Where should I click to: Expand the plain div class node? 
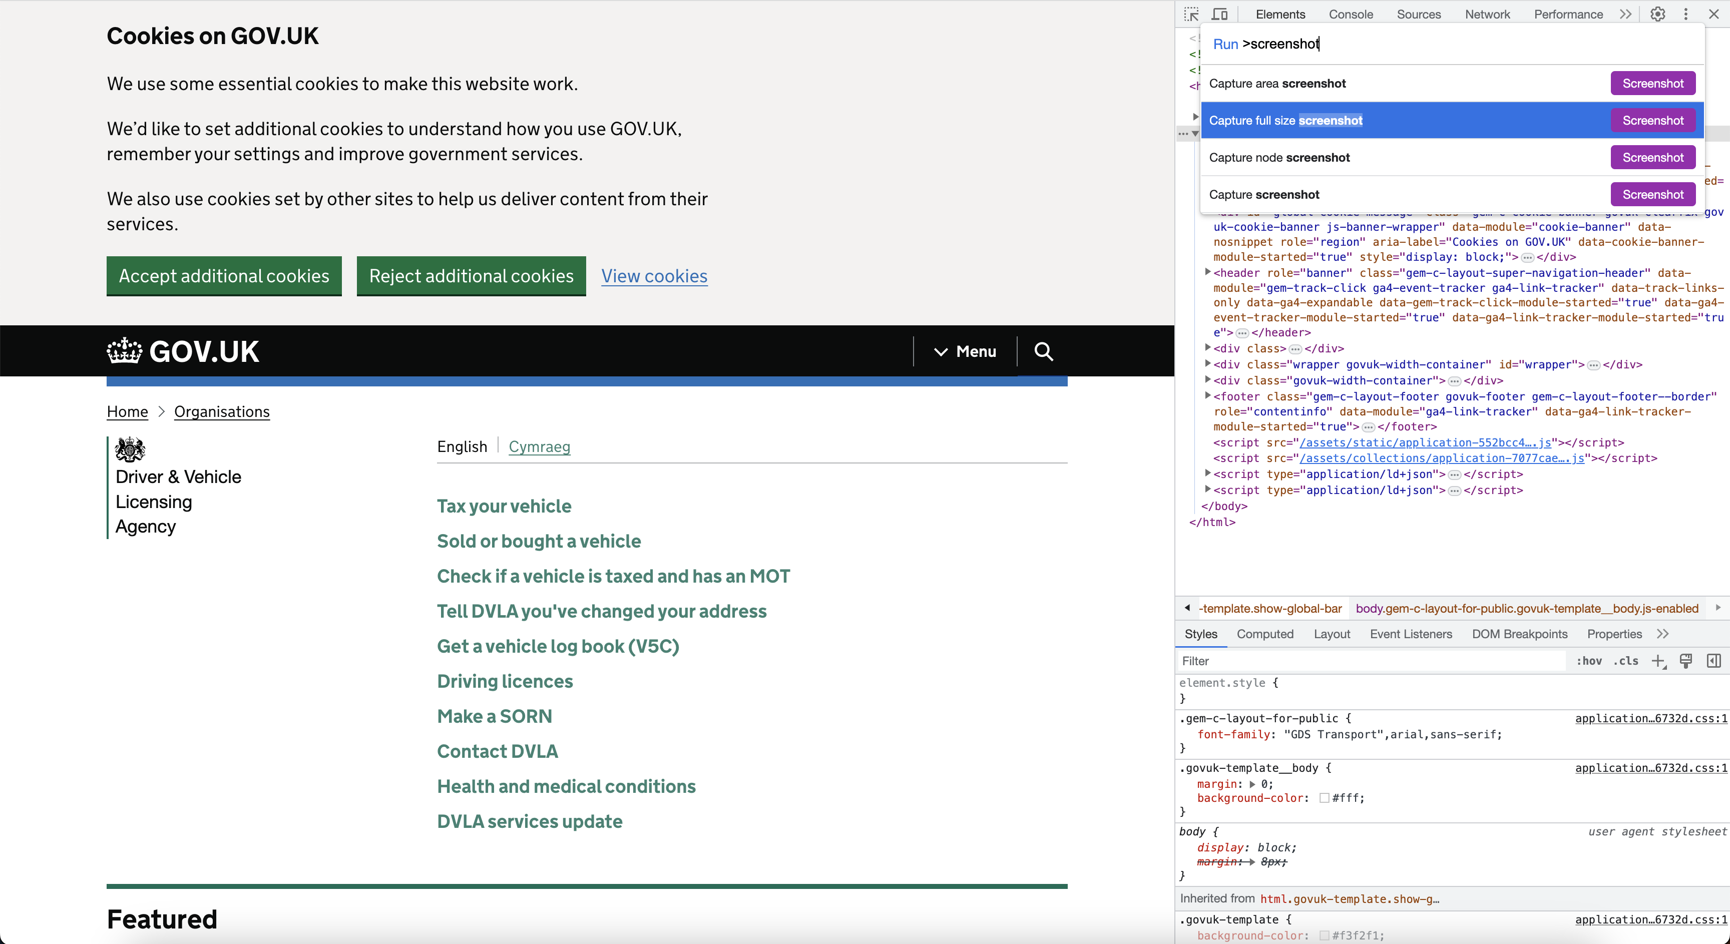(1207, 347)
